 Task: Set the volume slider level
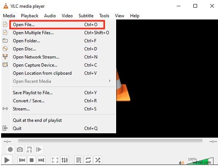[200, 161]
